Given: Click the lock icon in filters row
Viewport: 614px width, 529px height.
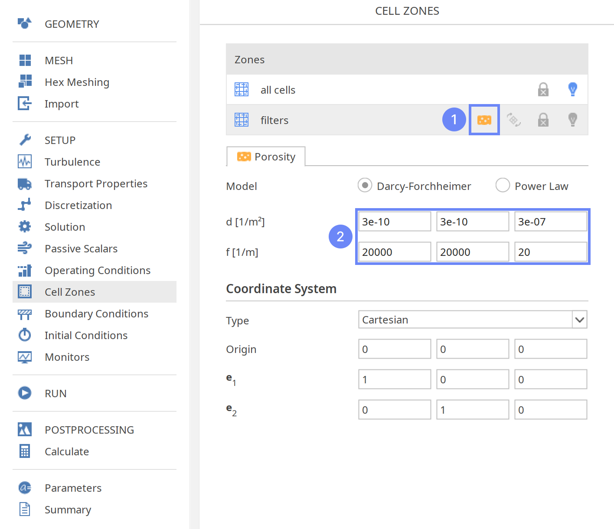Looking at the screenshot, I should tap(543, 120).
